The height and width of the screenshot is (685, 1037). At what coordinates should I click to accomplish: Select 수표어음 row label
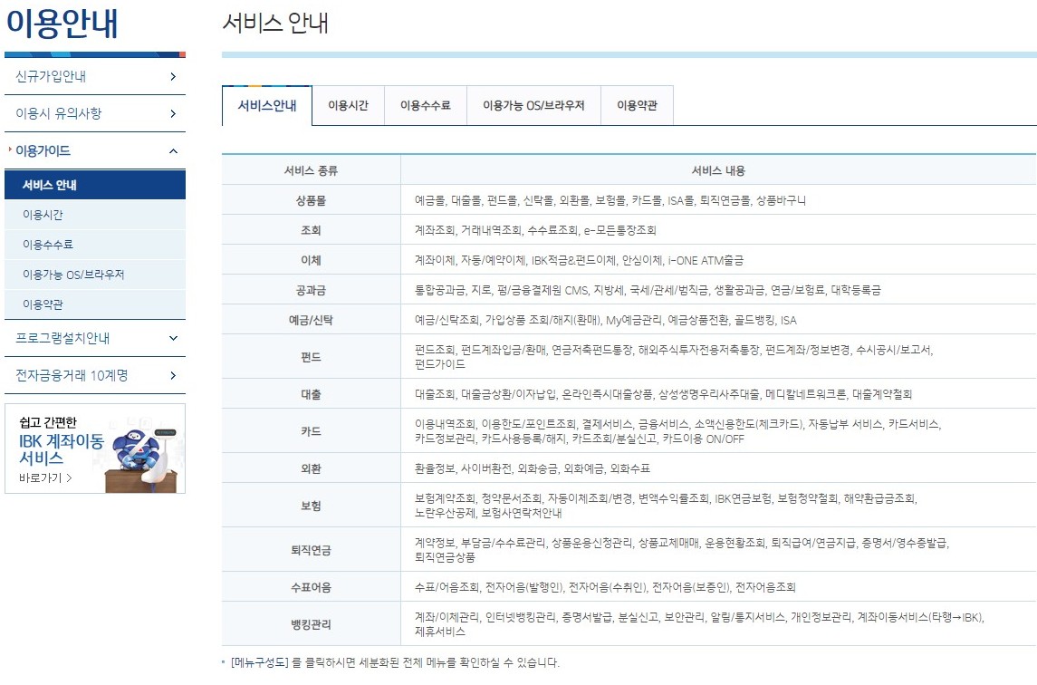pyautogui.click(x=311, y=587)
